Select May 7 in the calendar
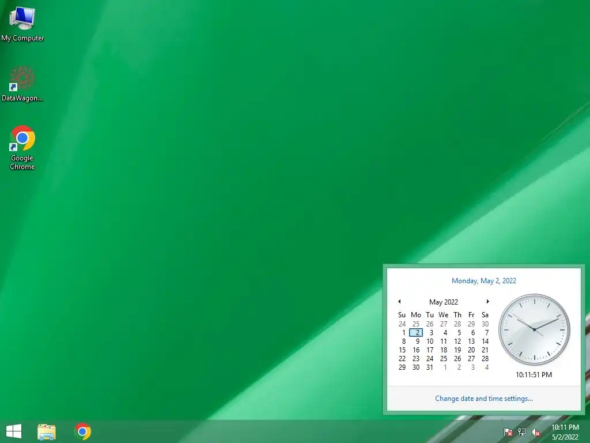The height and width of the screenshot is (443, 590). point(485,333)
